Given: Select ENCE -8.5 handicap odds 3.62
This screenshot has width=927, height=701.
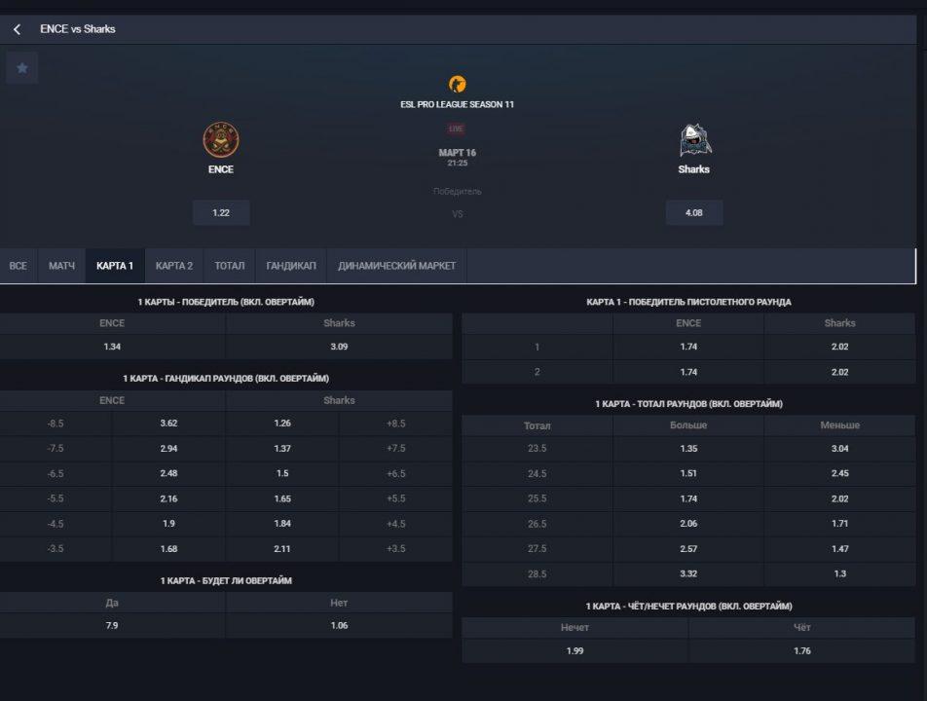Looking at the screenshot, I should [x=168, y=424].
